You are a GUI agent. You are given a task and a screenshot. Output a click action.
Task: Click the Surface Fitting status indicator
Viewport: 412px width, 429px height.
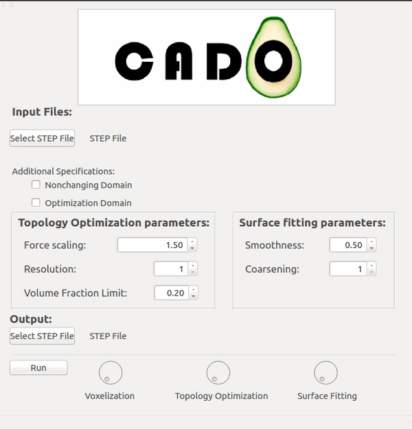pos(325,373)
